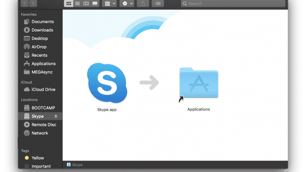
Task: Click the AirDrop radar icon
Action: tap(27, 47)
